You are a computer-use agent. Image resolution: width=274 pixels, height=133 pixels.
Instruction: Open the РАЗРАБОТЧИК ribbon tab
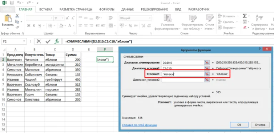click(x=199, y=9)
